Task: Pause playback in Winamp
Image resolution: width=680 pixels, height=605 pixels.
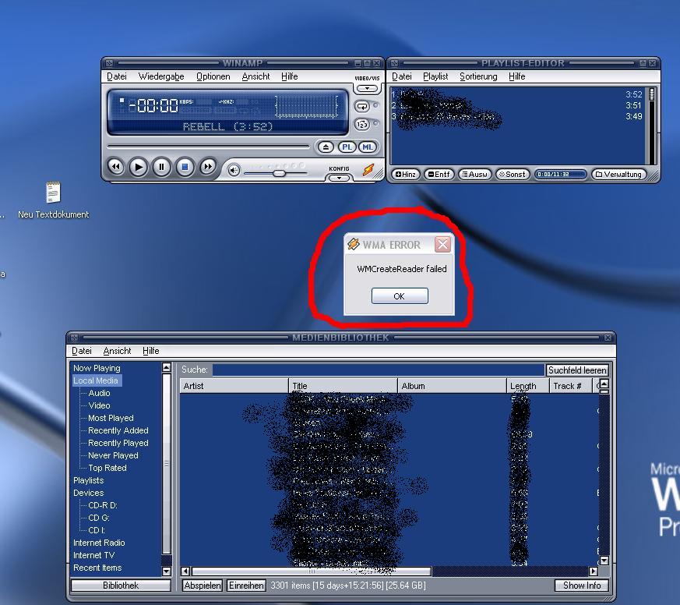Action: (x=161, y=167)
